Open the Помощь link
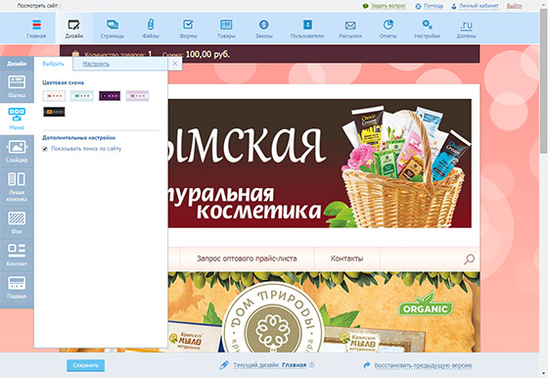The height and width of the screenshot is (378, 548). click(x=433, y=6)
